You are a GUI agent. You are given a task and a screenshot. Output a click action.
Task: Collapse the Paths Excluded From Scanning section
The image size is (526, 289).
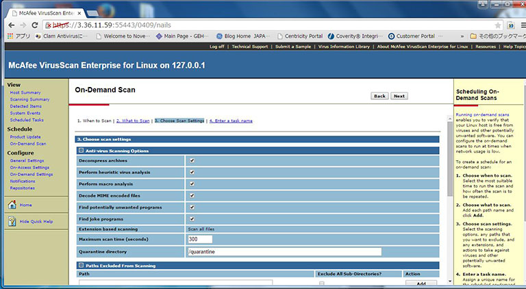coord(81,265)
